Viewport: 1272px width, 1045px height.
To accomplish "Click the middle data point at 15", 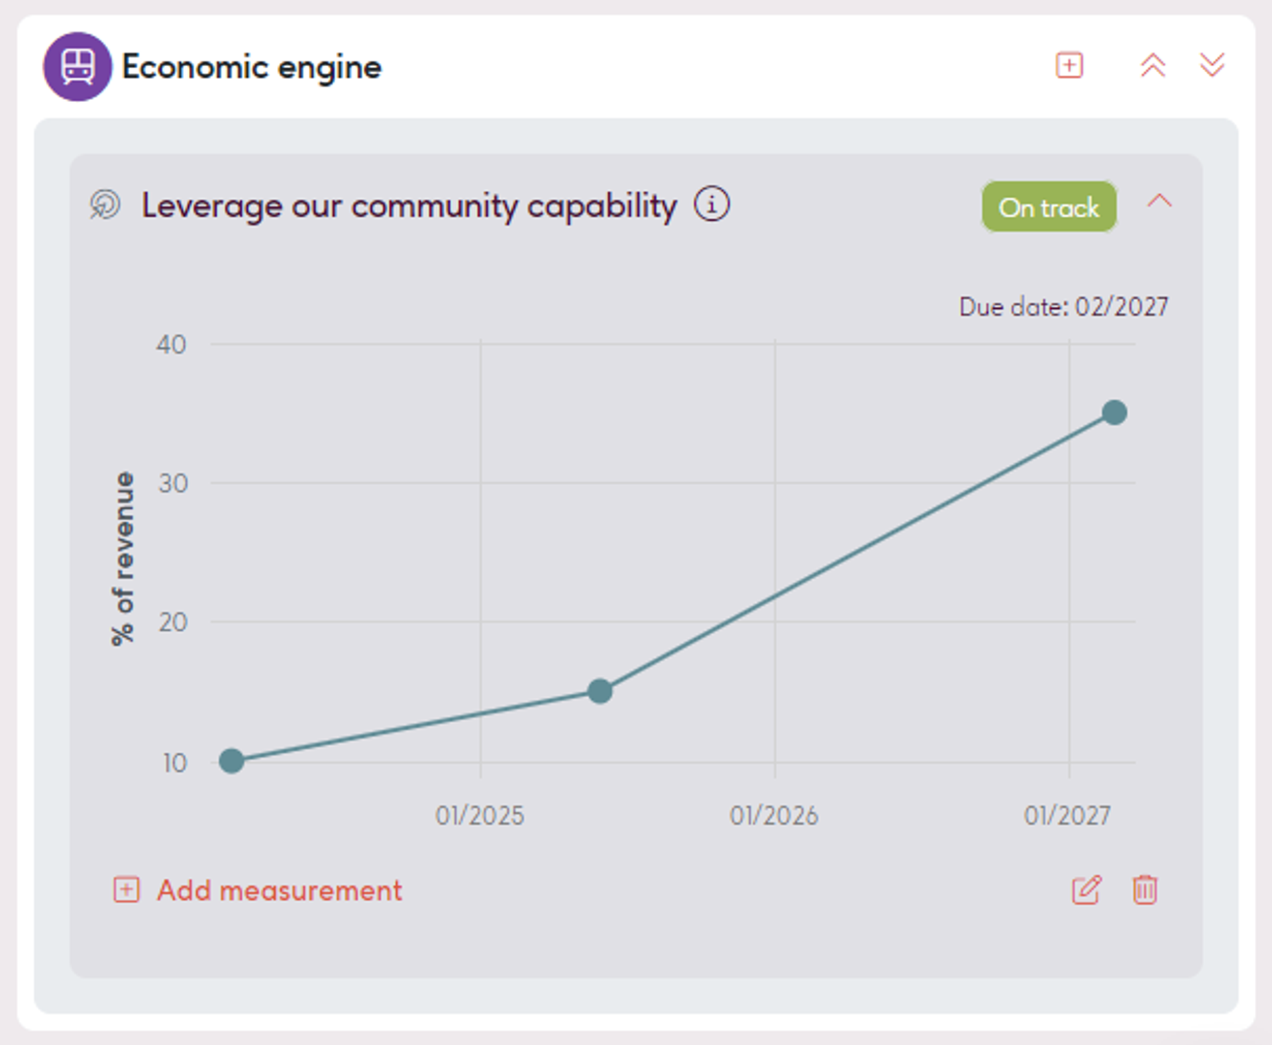I will click(600, 691).
